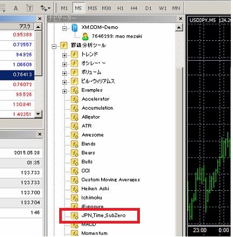Select the MN monthly timeframe

click(x=176, y=8)
